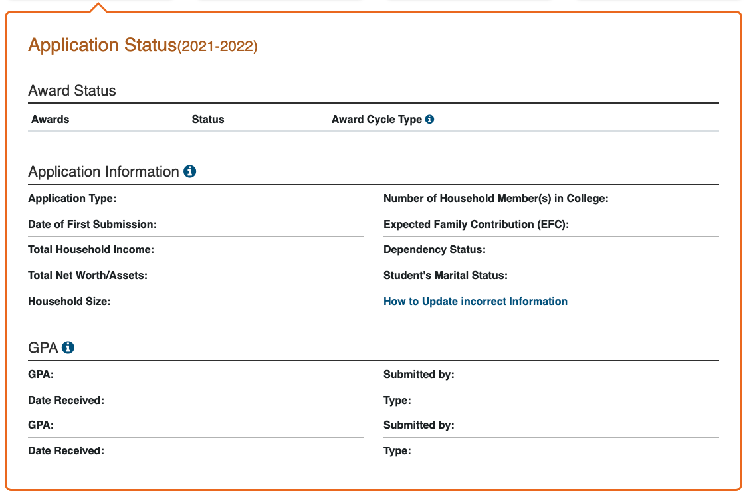753x497 pixels.
Task: Select the Dependency Status label
Action: tap(434, 250)
